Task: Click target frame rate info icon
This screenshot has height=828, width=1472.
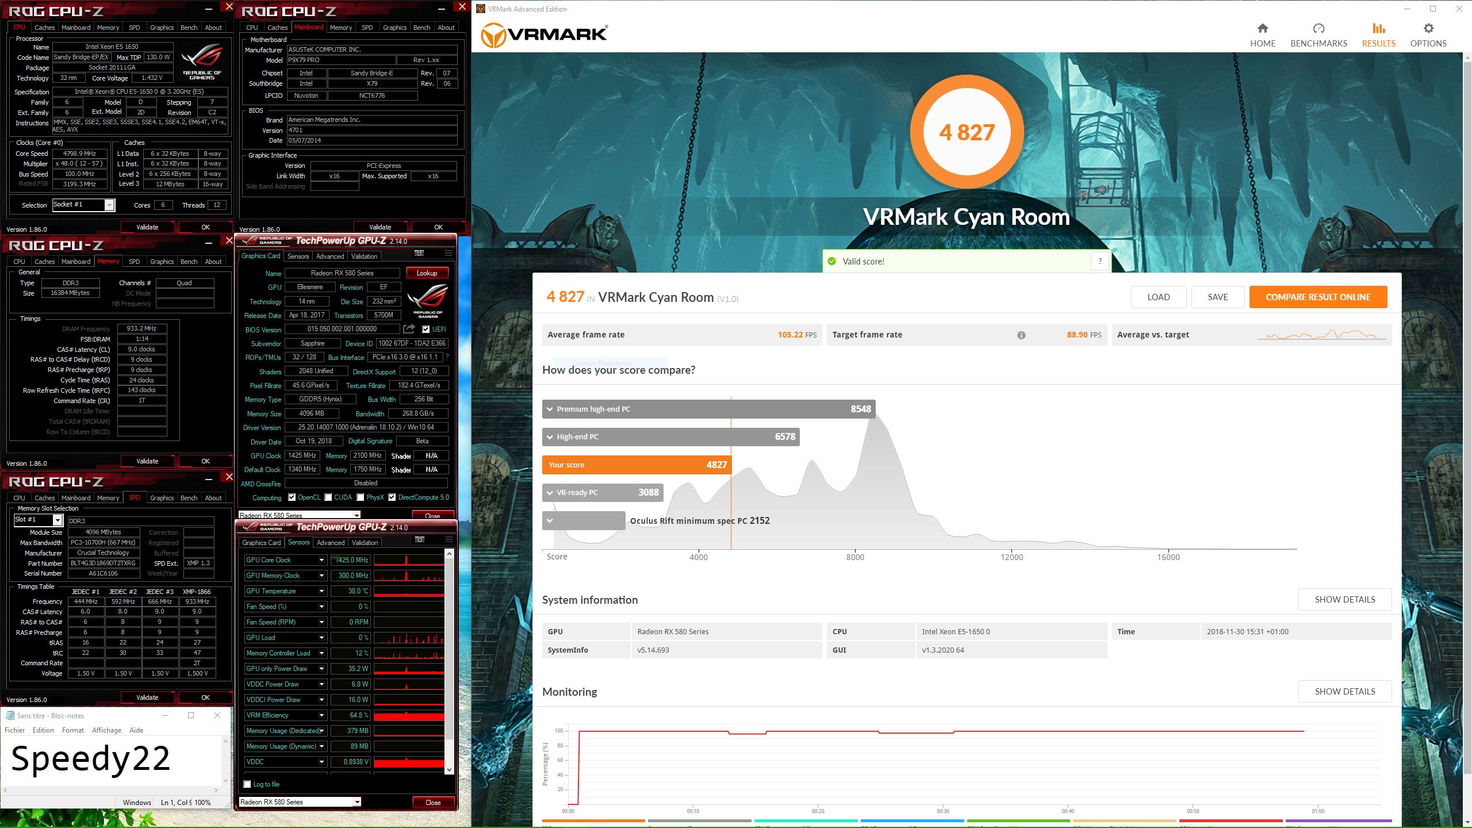Action: pos(1021,335)
